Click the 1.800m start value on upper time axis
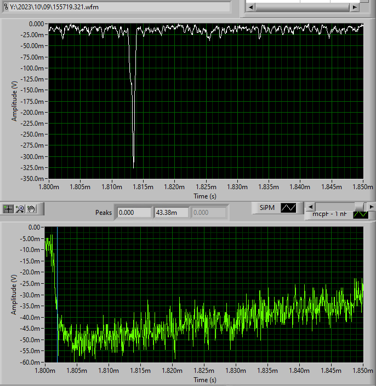 click(x=49, y=187)
